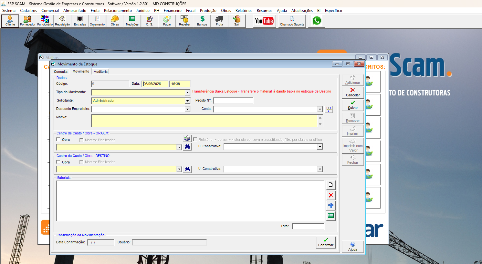Expand the Desconto Empreiteiro dropdown

187,109
